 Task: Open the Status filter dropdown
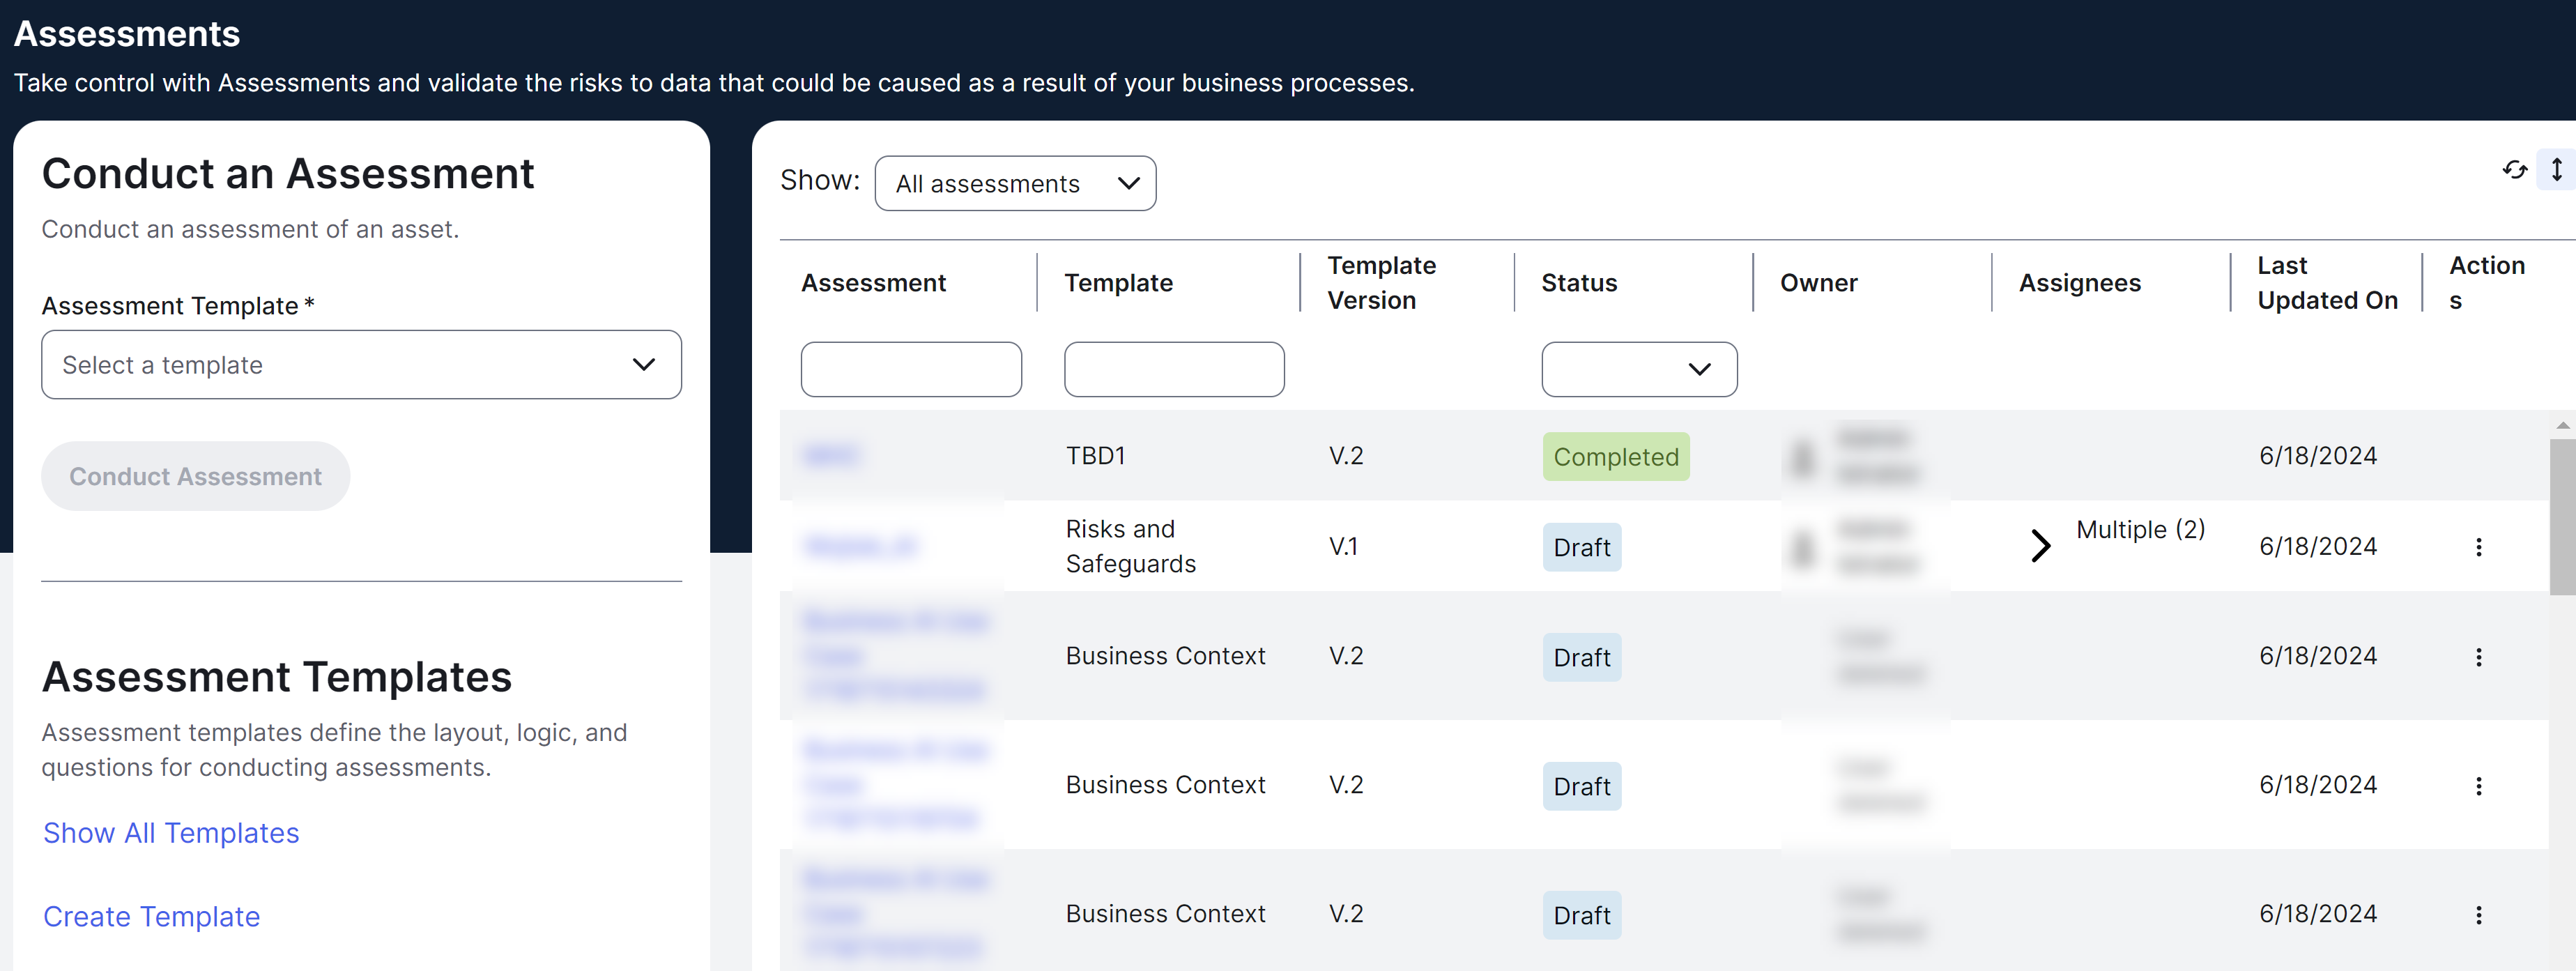click(x=1638, y=369)
